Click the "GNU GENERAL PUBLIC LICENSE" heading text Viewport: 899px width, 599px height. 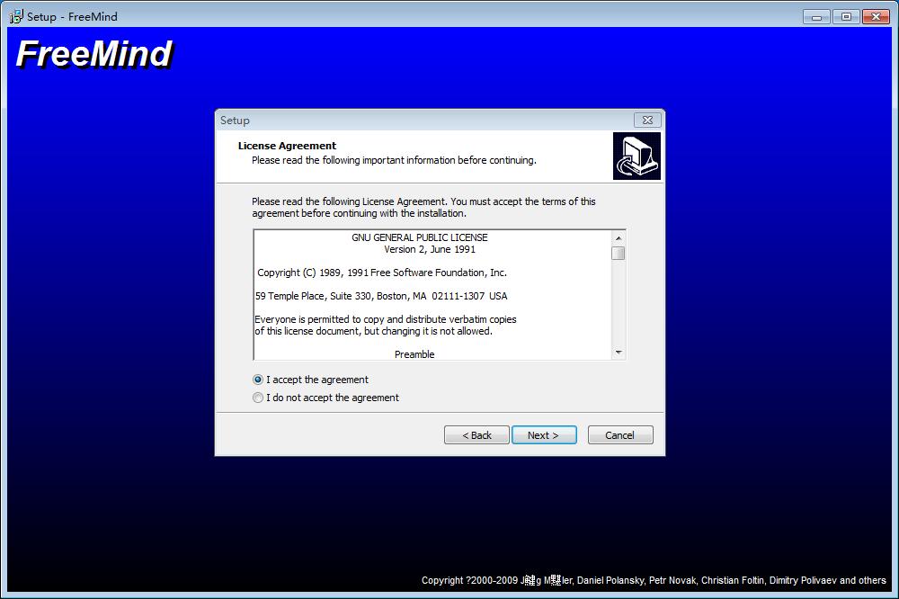coord(420,237)
